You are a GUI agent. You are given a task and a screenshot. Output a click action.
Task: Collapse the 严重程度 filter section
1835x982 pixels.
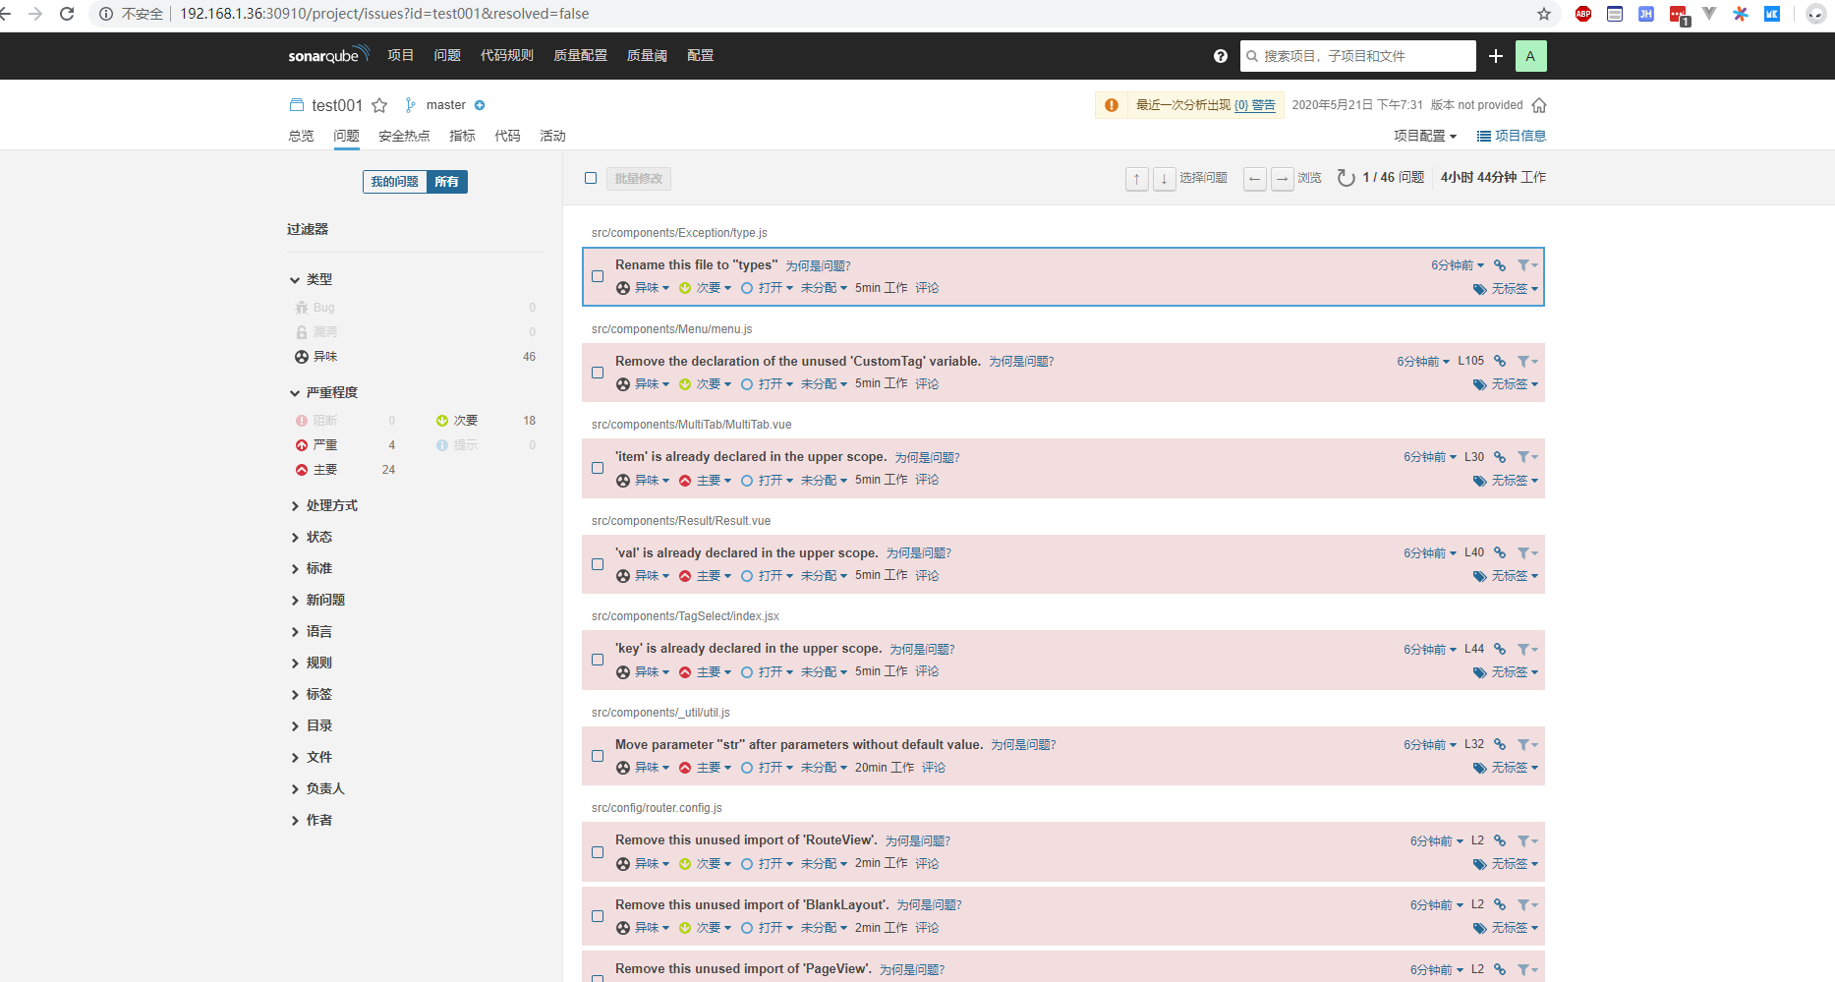[324, 392]
